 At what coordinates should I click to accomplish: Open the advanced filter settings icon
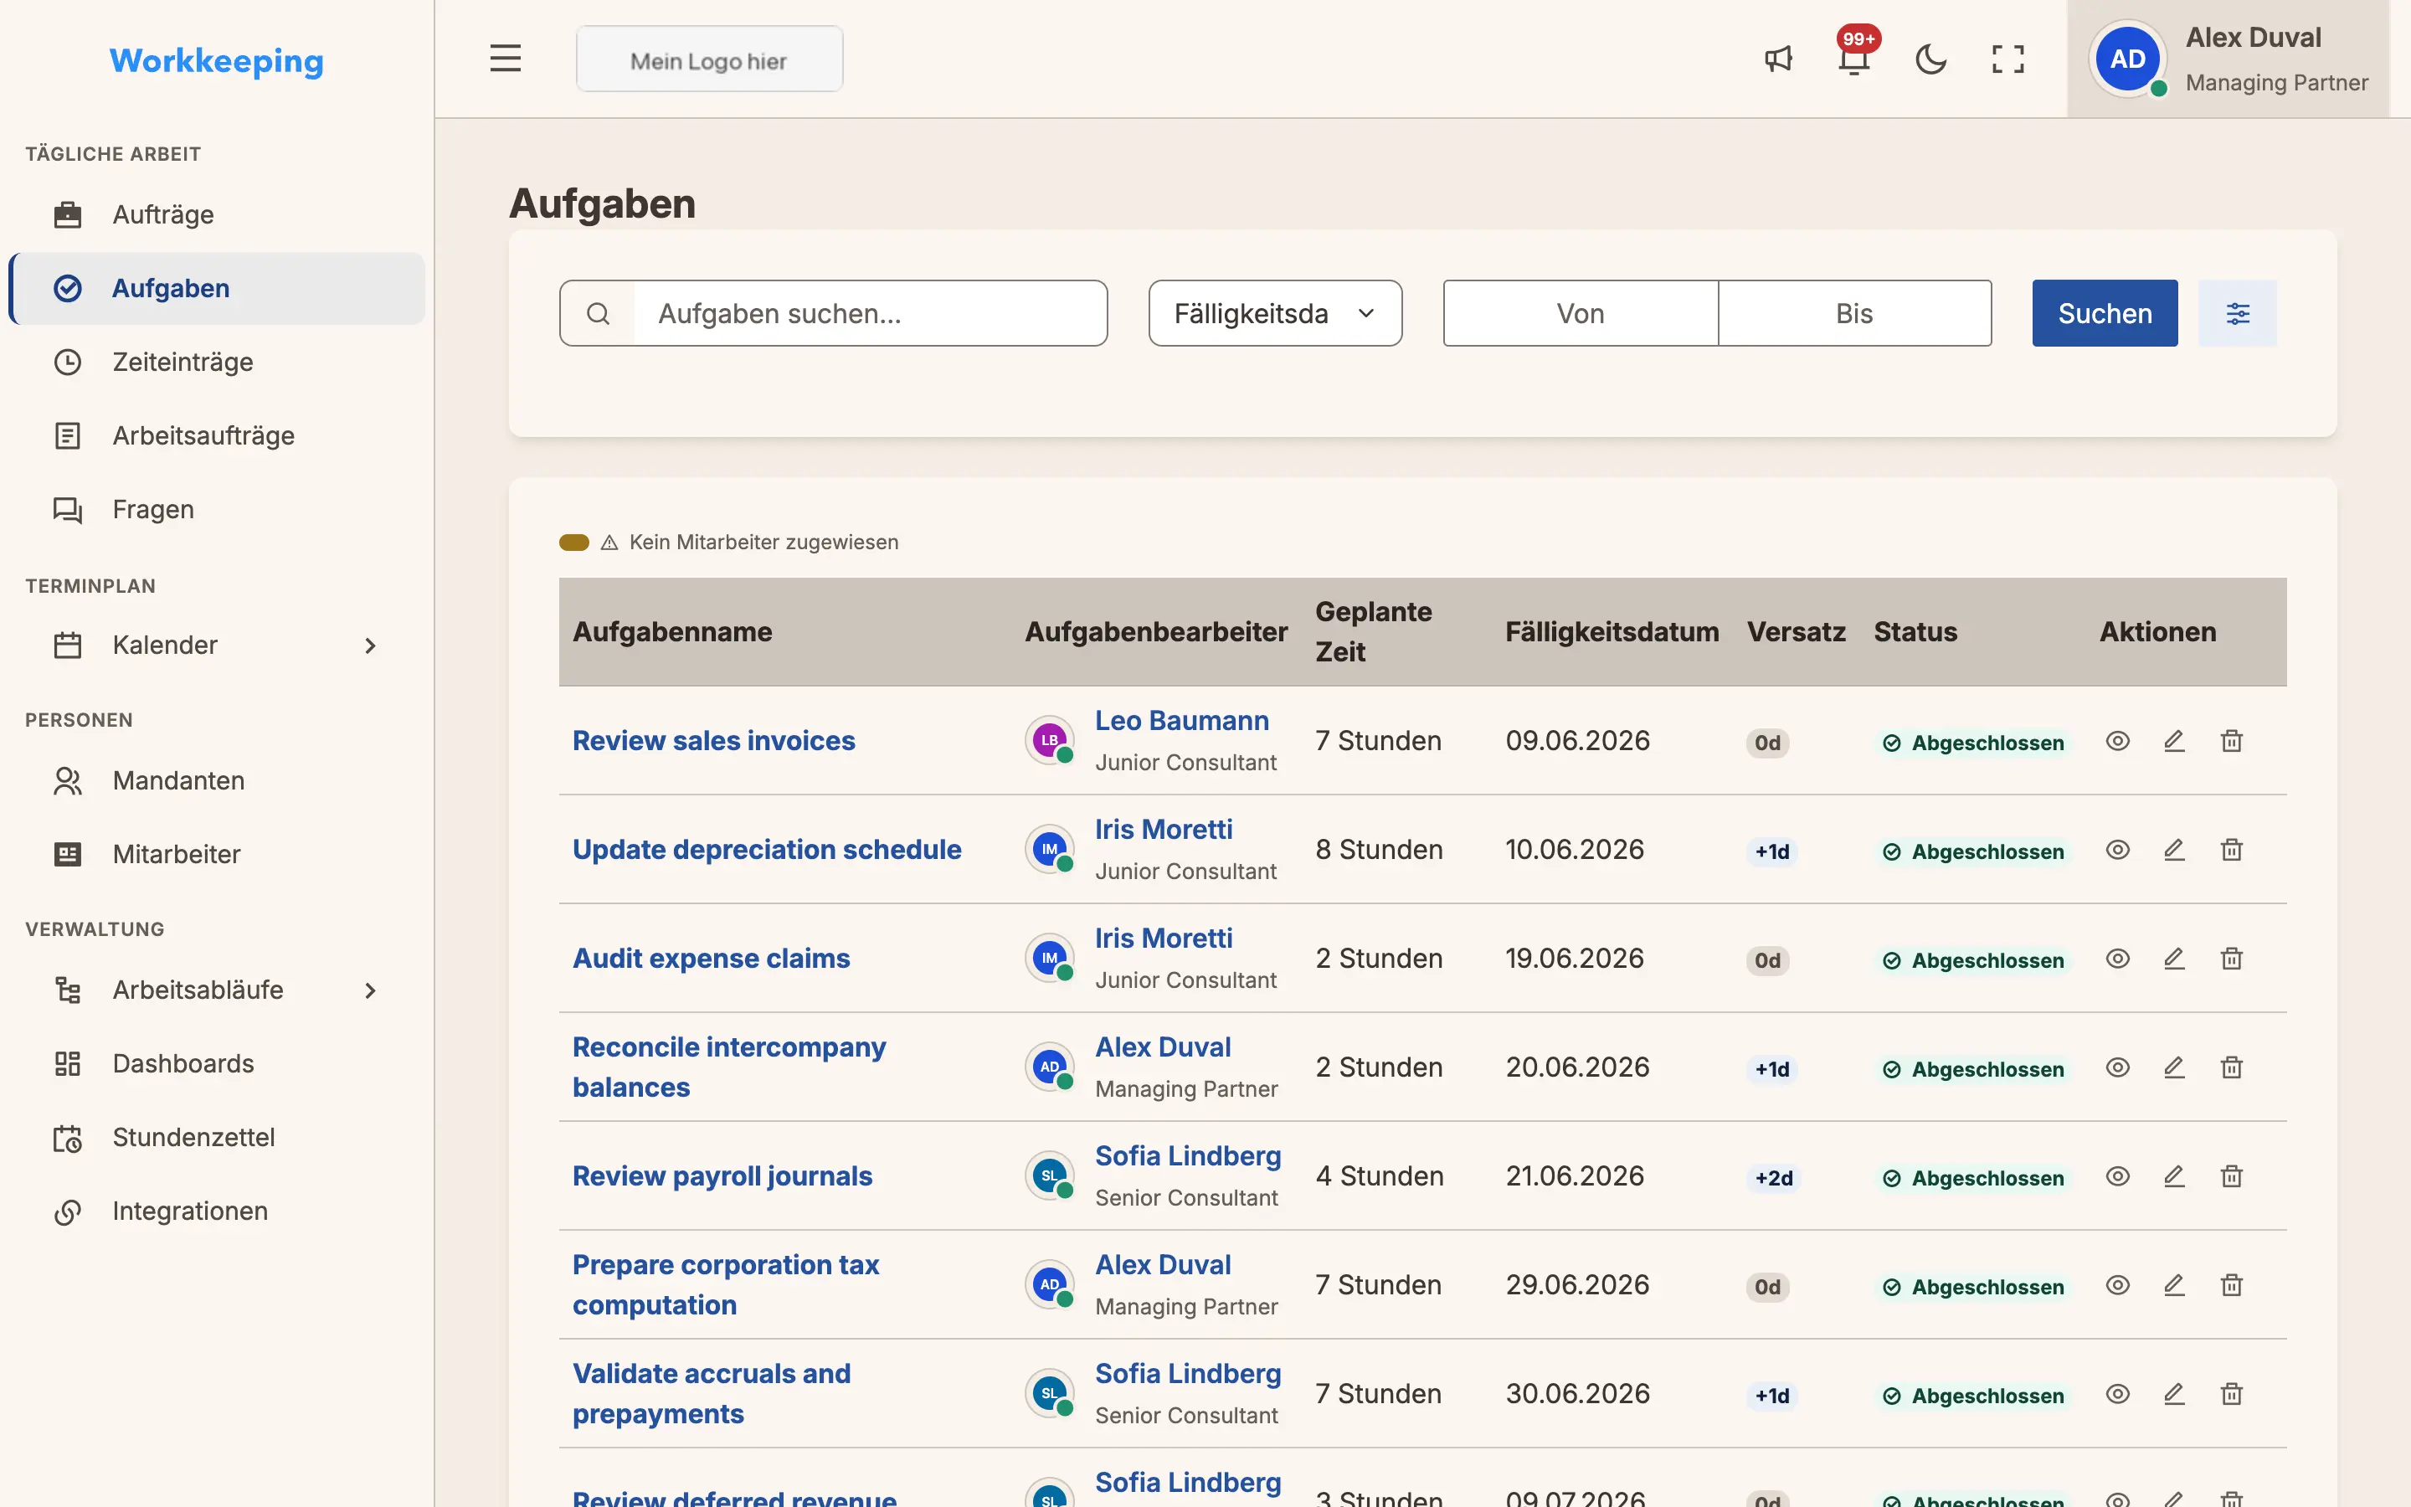[2238, 313]
